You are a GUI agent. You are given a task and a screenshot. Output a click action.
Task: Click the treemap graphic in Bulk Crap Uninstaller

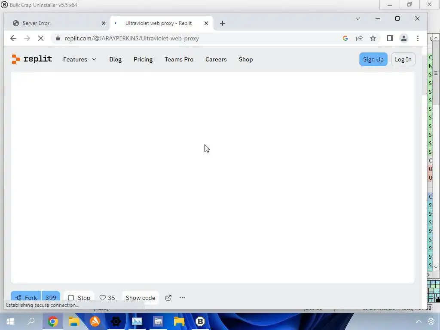tap(434, 291)
